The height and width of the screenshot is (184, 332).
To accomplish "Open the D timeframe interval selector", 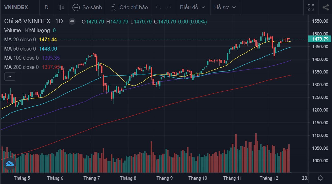I will pos(46,7).
